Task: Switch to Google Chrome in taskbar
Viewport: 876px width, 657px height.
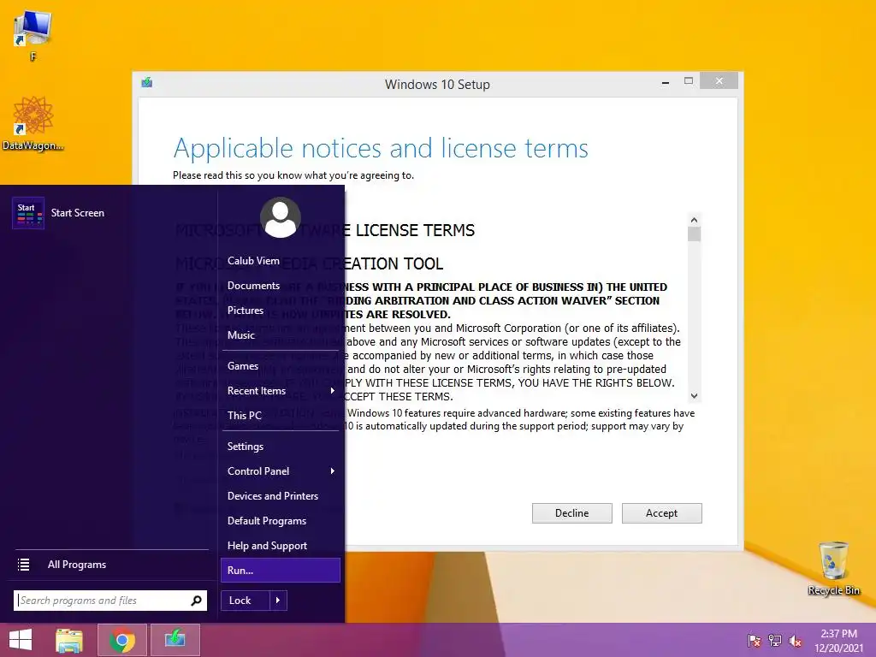Action: pos(121,640)
